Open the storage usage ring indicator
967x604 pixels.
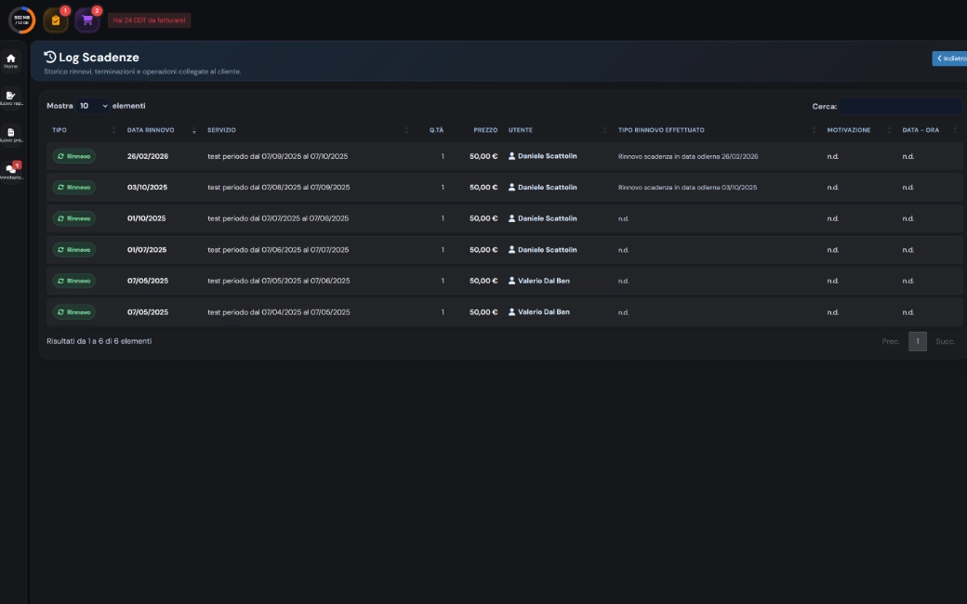click(21, 20)
